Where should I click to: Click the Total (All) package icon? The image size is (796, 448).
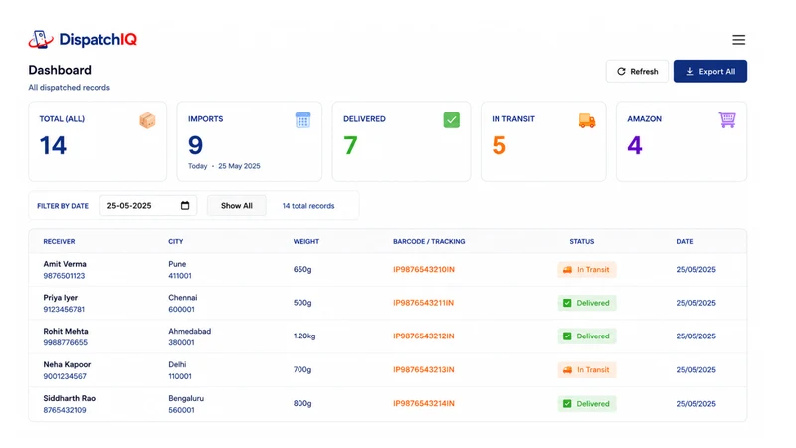pos(147,120)
